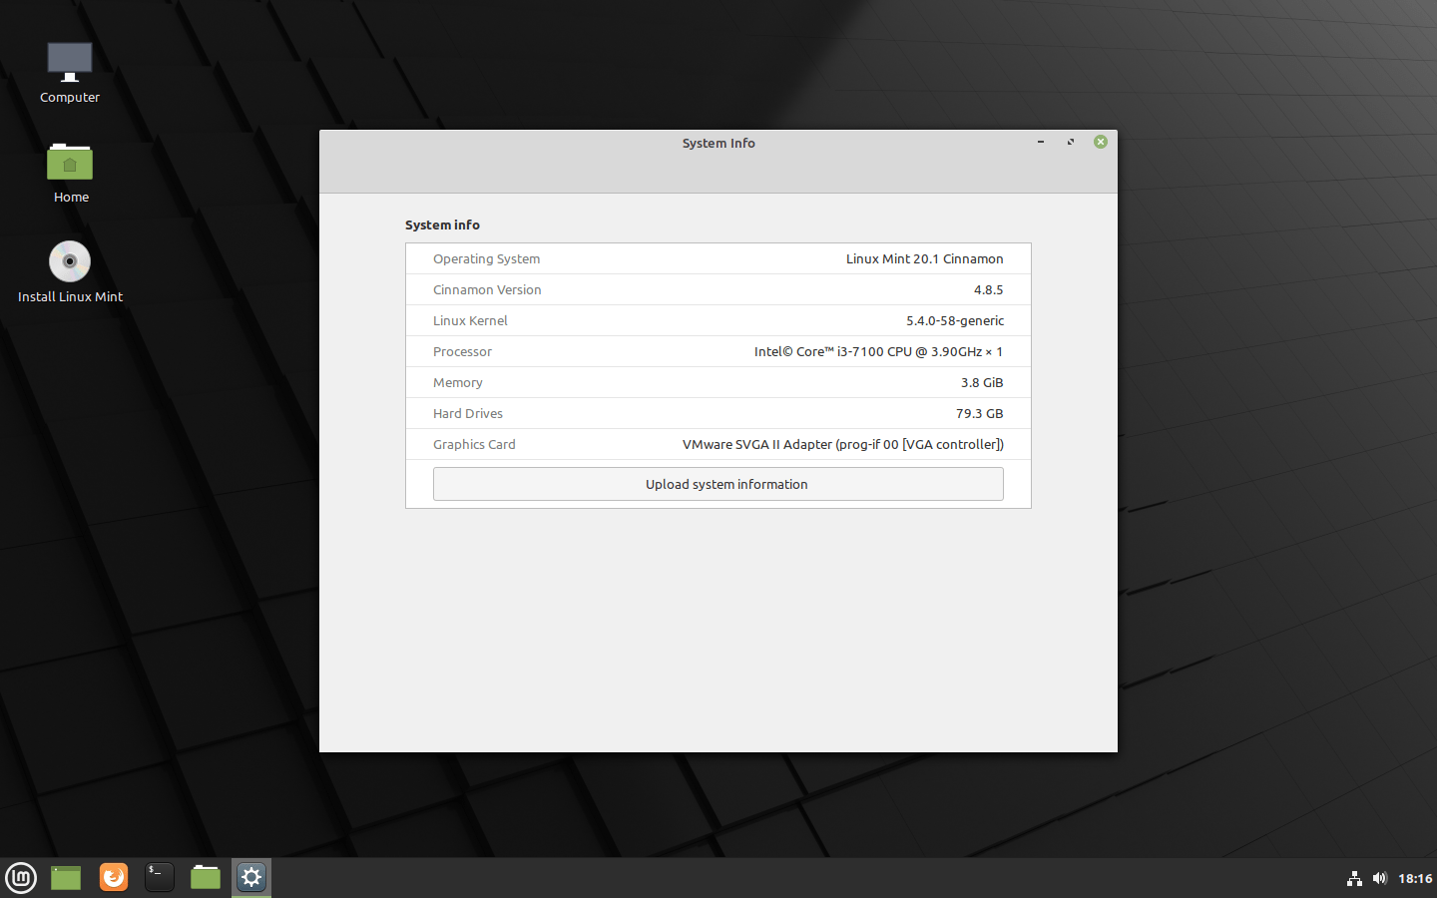Select the 4.8.5 version value
This screenshot has height=898, width=1437.
(989, 289)
